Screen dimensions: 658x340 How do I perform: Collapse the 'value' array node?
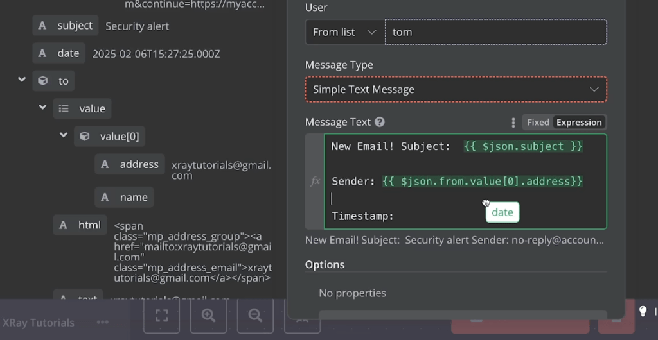(x=42, y=108)
